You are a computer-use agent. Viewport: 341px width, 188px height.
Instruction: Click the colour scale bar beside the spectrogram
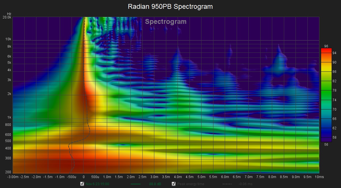(x=326, y=95)
